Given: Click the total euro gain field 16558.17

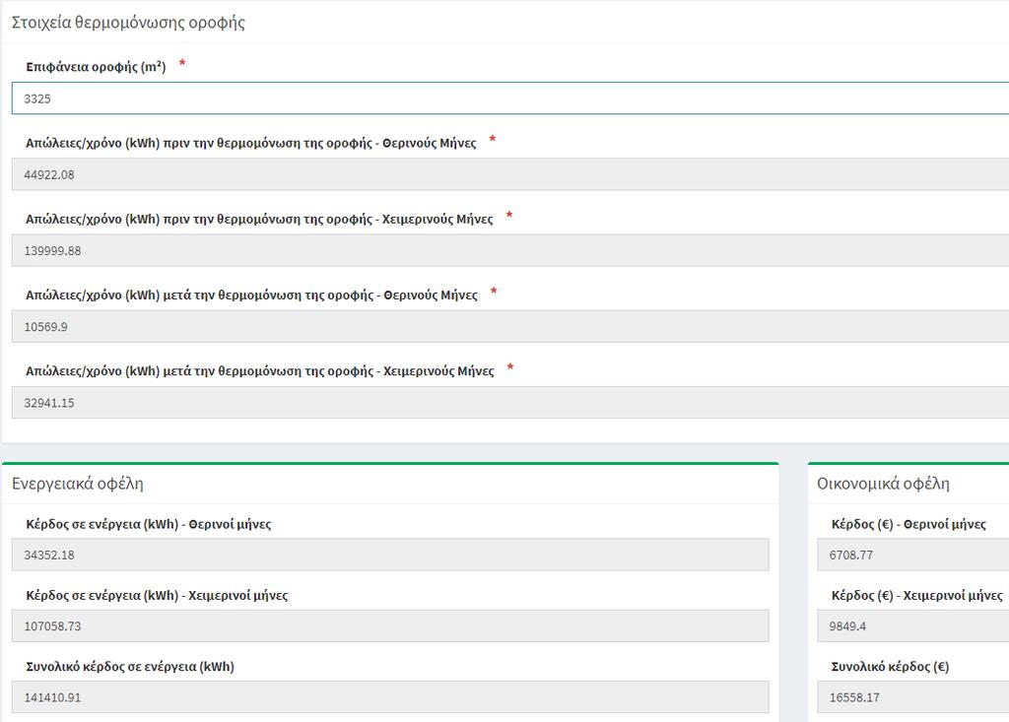Looking at the screenshot, I should pos(913,697).
